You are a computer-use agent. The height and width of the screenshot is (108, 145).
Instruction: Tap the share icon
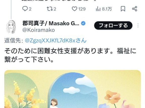click(134, 9)
